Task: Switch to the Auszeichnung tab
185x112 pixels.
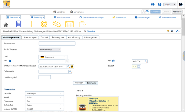Action: (74, 37)
